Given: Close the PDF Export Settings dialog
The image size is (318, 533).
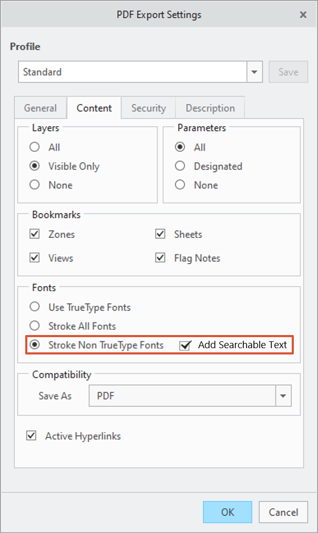Looking at the screenshot, I should click(303, 15).
